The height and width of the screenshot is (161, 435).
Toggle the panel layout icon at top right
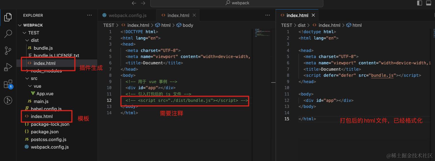[x=429, y=3]
